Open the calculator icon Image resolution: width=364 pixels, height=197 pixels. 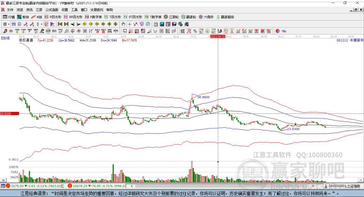click(162, 24)
